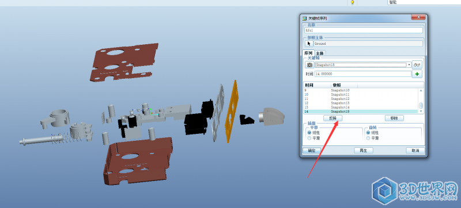Image resolution: width=461 pixels, height=208 pixels.
Task: Select 平滑 radio under 旋转
Action: point(368,138)
